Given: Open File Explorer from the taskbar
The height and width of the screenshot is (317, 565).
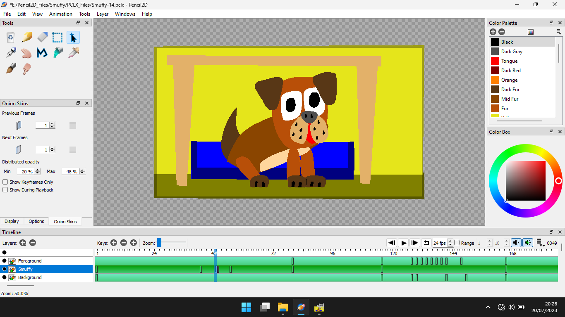Looking at the screenshot, I should 283,307.
